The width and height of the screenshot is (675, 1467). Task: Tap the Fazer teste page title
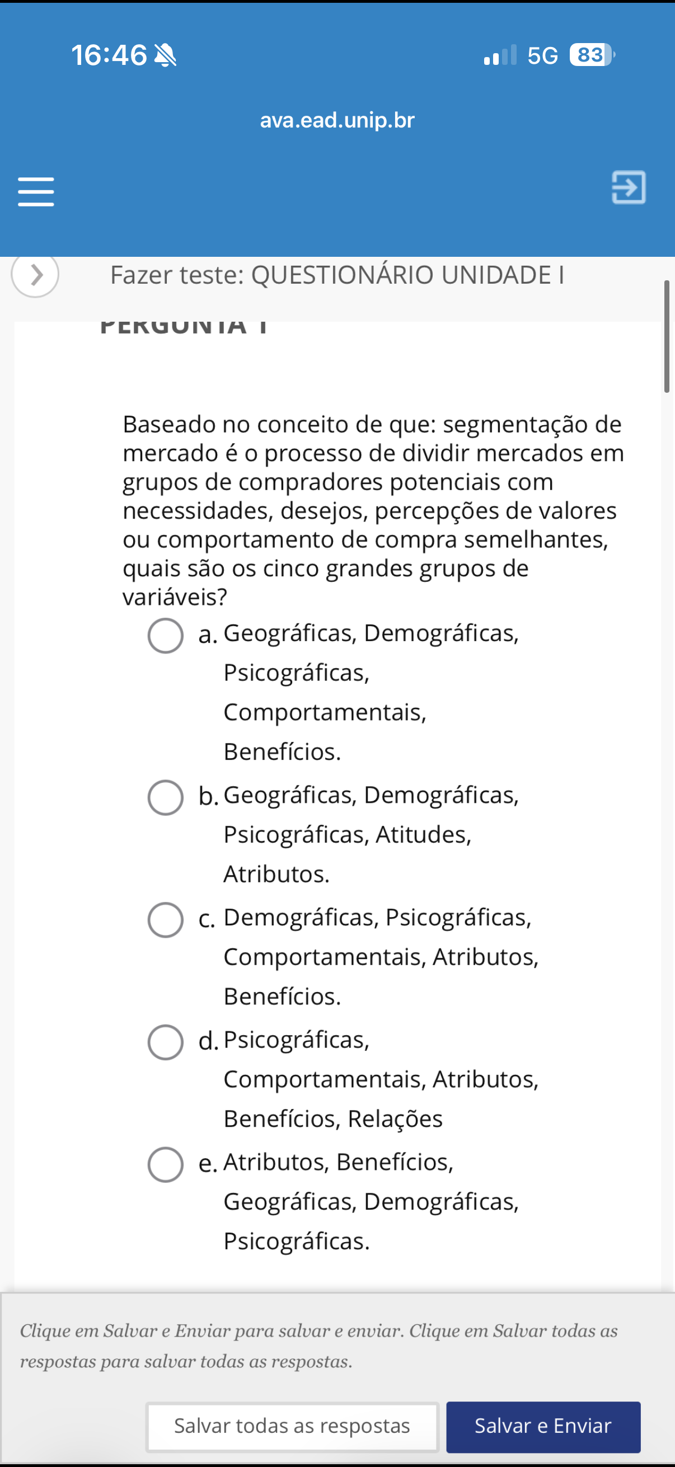click(337, 275)
